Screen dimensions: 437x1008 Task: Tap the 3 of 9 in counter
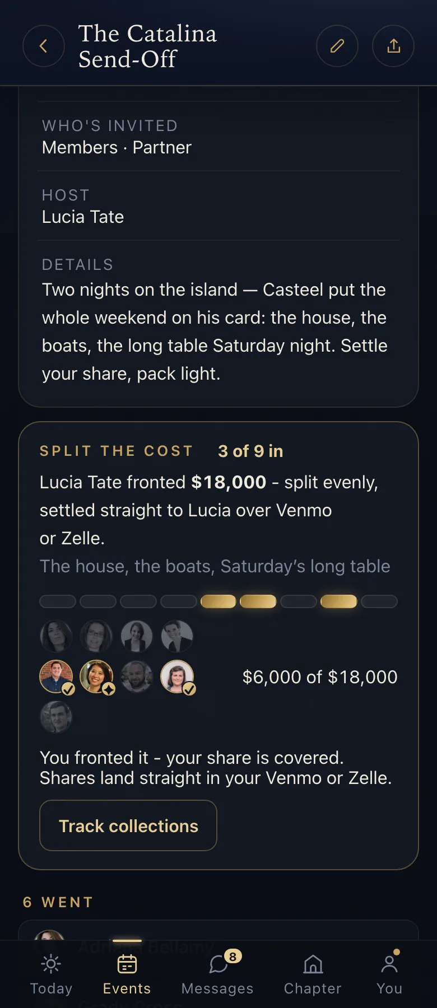[250, 451]
